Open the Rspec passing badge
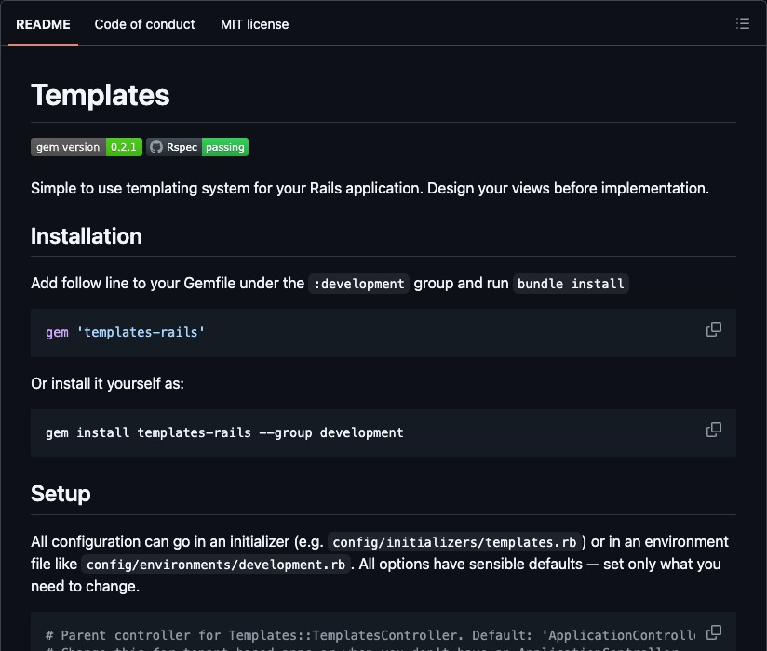The width and height of the screenshot is (767, 651). point(197,147)
